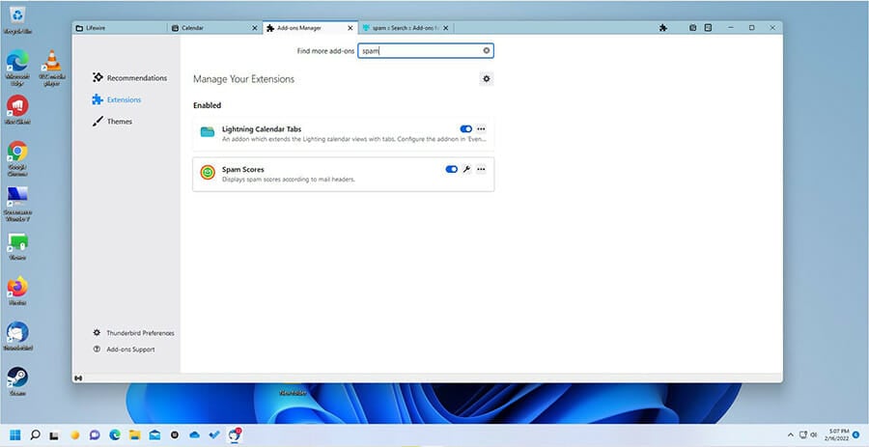869x447 pixels.
Task: Open Google Chrome desktop shortcut
Action: (17, 158)
